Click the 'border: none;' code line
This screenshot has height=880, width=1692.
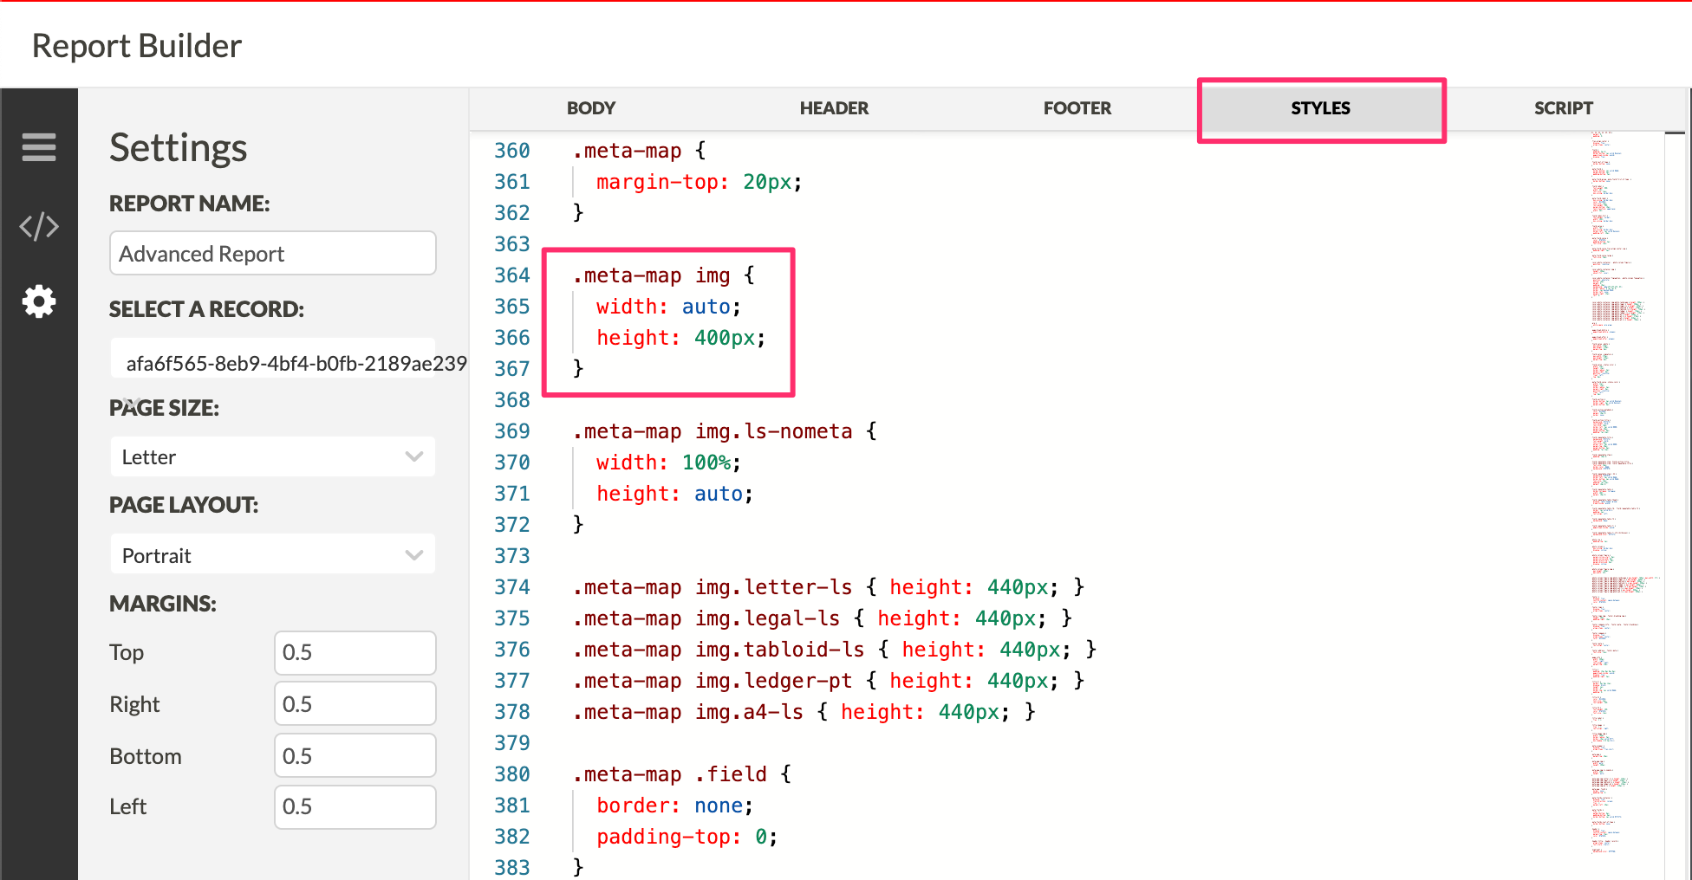pos(674,806)
